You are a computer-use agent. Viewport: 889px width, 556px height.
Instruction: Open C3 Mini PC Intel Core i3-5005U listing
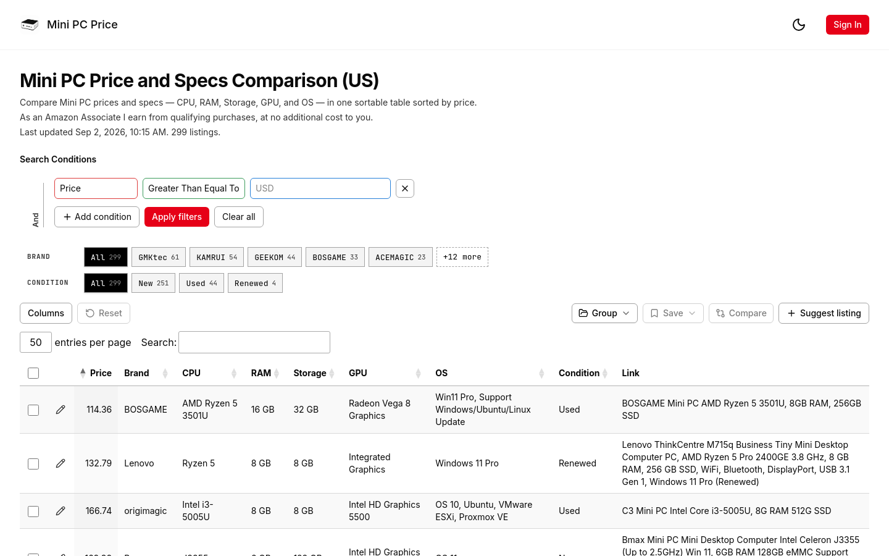click(x=727, y=511)
